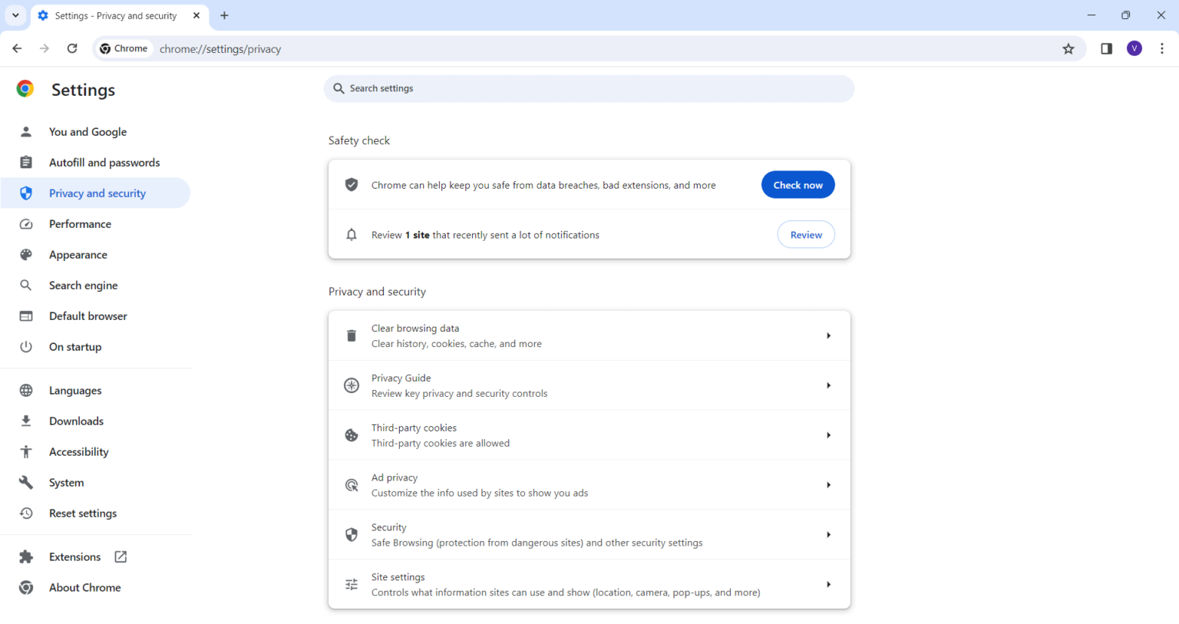Click the Search settings field
The height and width of the screenshot is (624, 1179).
589,88
